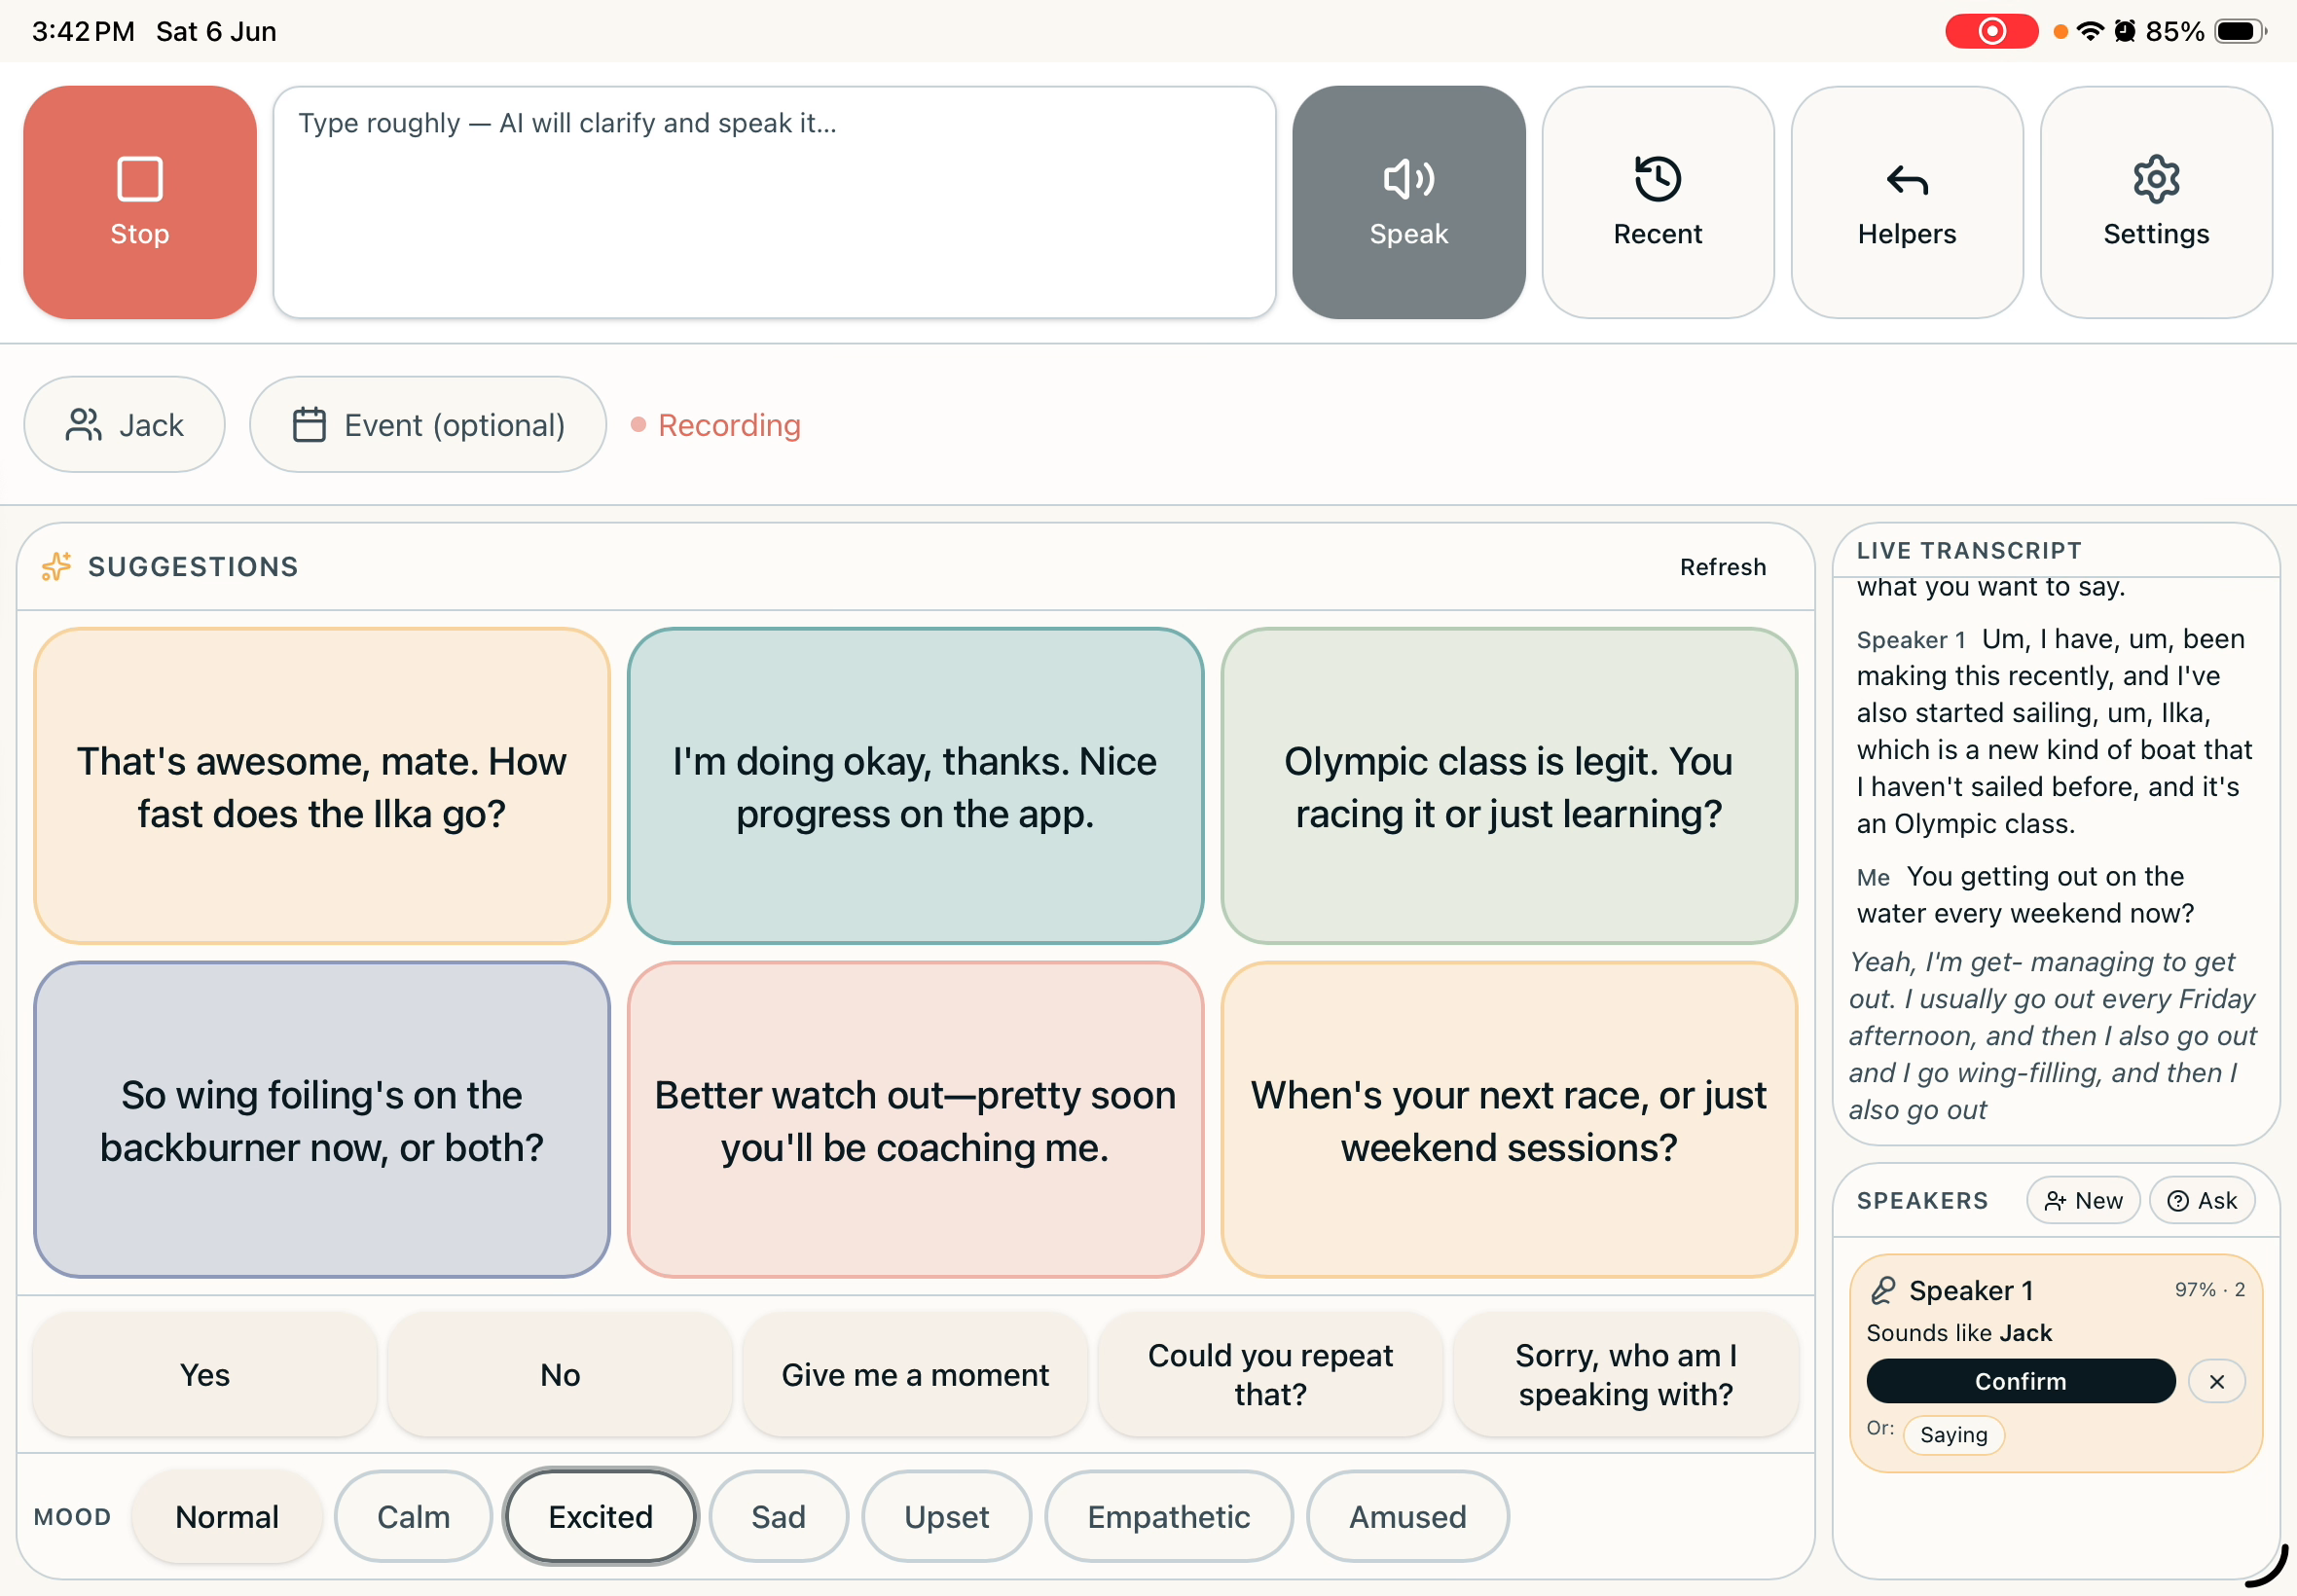Click the Ask speaker button
The width and height of the screenshot is (2297, 1596).
tap(2201, 1200)
